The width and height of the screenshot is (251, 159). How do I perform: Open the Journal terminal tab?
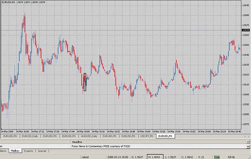42,151
